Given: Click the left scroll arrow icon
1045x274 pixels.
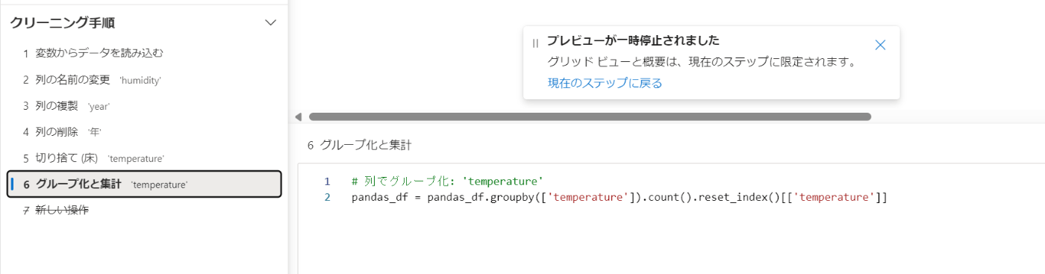Looking at the screenshot, I should [x=299, y=116].
